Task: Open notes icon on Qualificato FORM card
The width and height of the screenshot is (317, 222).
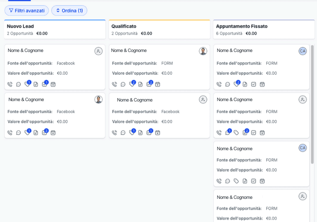Action: pyautogui.click(x=140, y=84)
